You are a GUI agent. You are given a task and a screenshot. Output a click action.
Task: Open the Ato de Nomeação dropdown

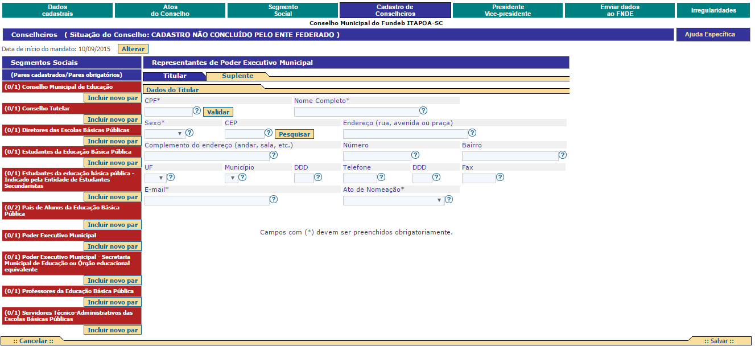coord(394,200)
